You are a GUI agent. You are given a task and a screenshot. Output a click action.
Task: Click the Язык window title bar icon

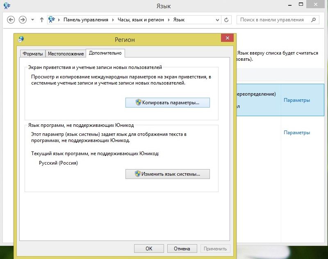(6, 6)
